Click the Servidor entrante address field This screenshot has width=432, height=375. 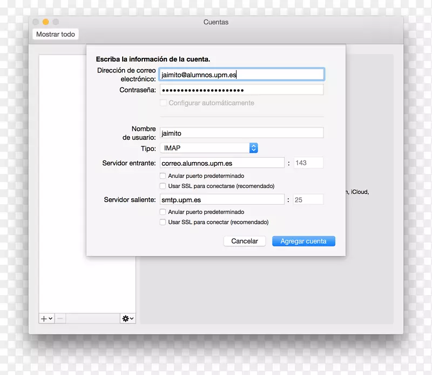pyautogui.click(x=222, y=163)
